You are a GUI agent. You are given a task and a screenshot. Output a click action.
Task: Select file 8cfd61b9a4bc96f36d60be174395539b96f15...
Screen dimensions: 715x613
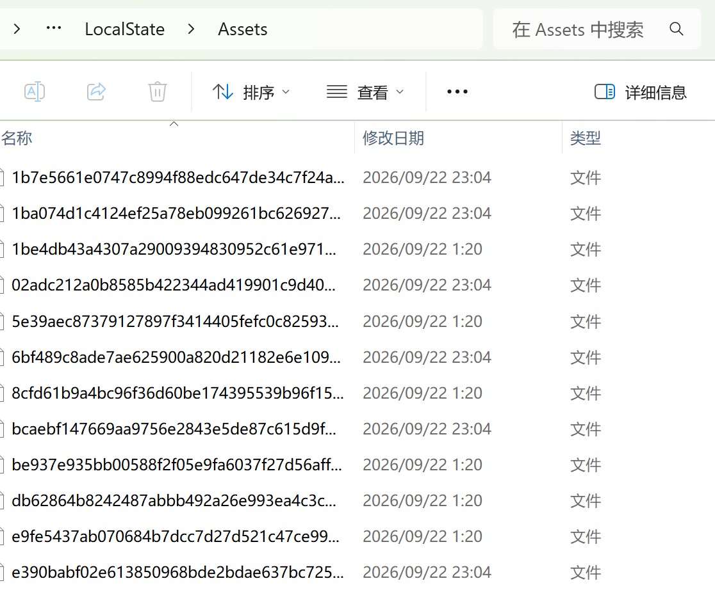178,393
